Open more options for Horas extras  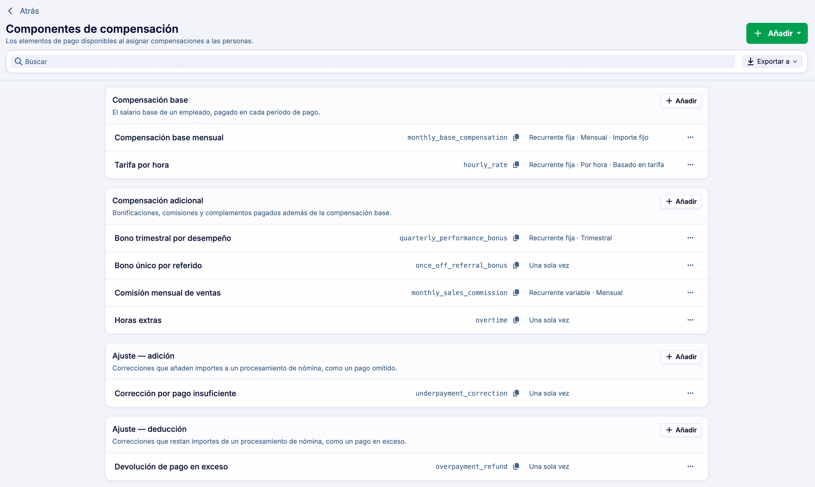pyautogui.click(x=690, y=320)
